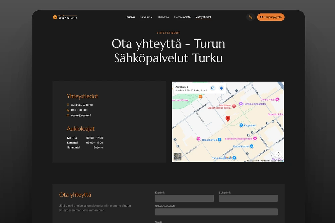
Task: Click the Sunnuntai Suljettu row
Action: click(x=85, y=147)
